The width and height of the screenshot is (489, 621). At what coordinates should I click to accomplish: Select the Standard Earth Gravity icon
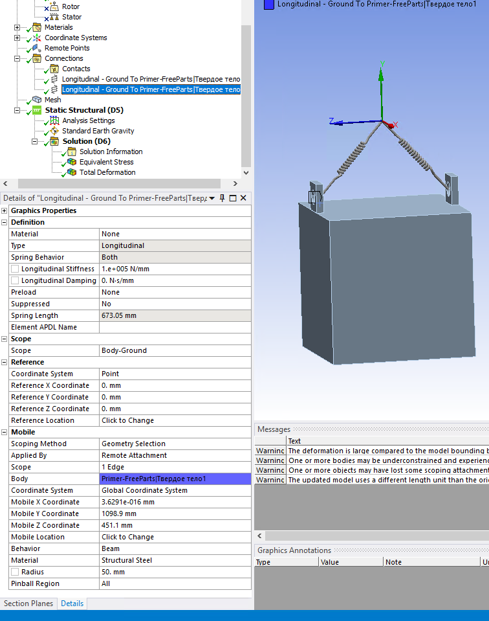coord(55,131)
